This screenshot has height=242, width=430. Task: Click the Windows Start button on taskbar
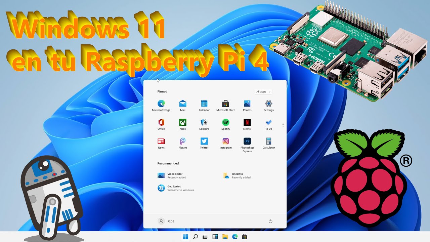point(185,237)
